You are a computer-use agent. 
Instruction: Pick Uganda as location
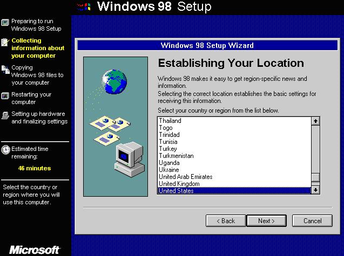tap(234, 163)
